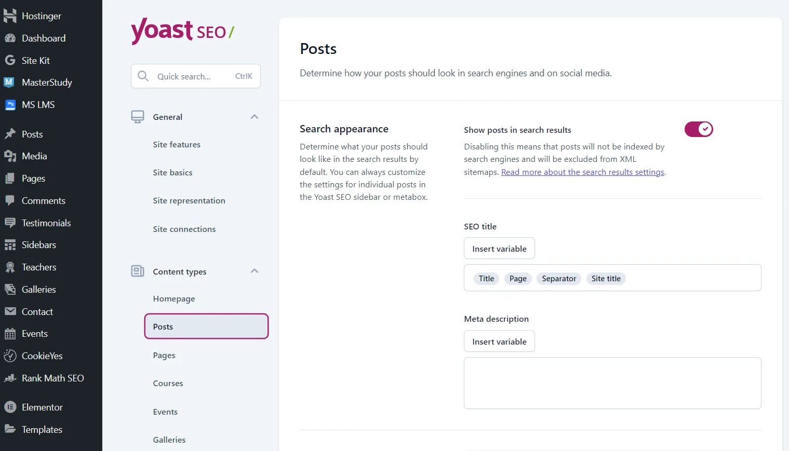The image size is (789, 451).
Task: Open Pages under Content types
Action: click(x=164, y=356)
